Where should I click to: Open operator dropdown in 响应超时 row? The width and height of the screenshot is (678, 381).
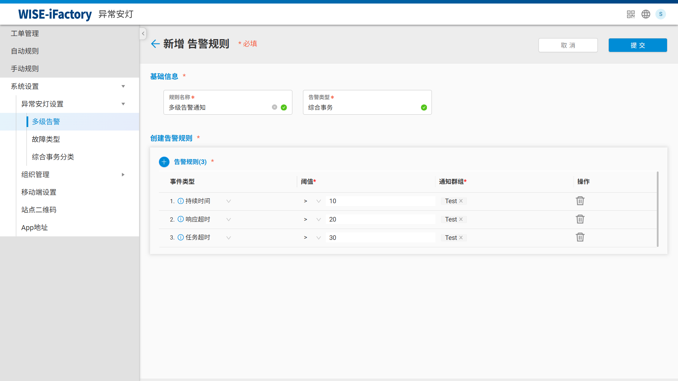click(319, 219)
